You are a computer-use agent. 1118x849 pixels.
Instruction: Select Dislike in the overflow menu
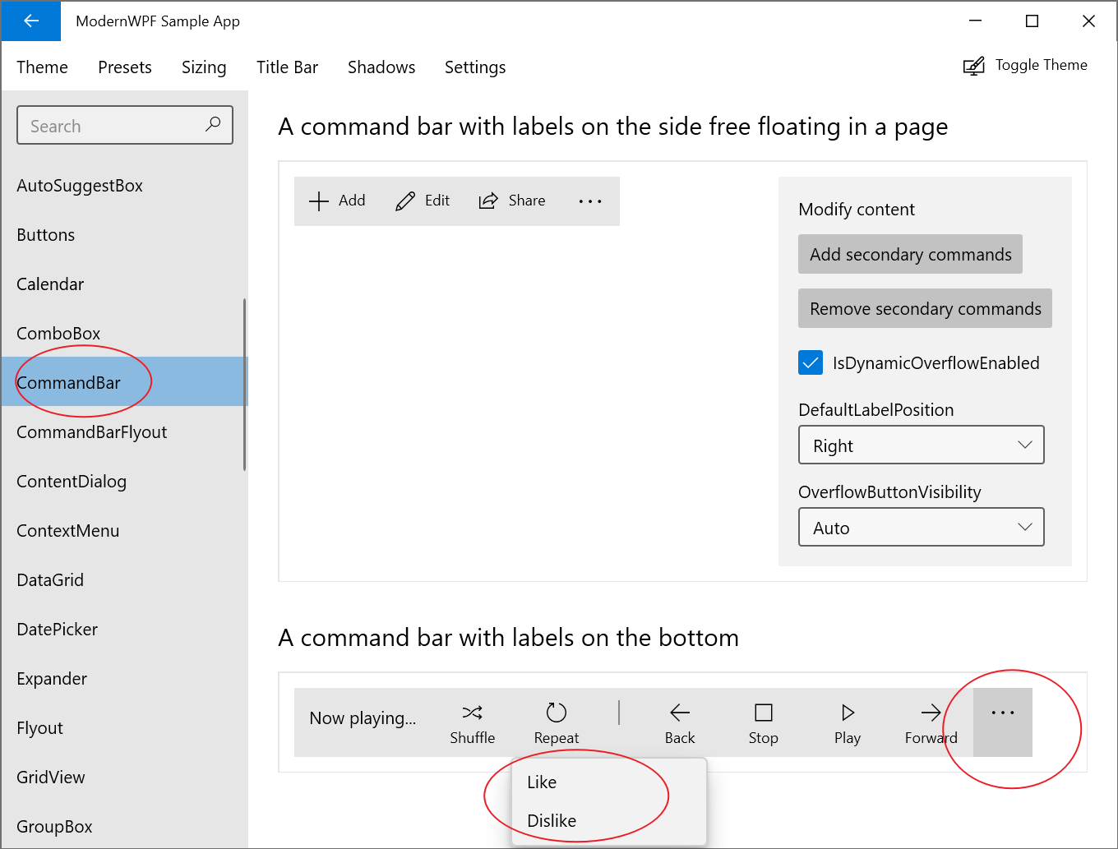(551, 820)
